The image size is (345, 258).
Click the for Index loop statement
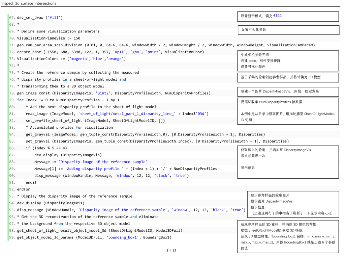68,100
